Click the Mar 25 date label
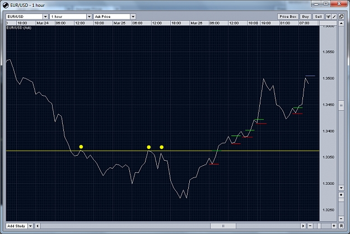350x234 pixels. (x=119, y=23)
